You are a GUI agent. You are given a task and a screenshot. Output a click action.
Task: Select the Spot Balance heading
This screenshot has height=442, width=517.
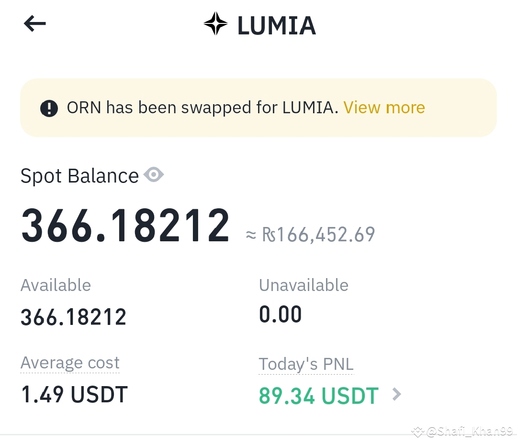80,175
